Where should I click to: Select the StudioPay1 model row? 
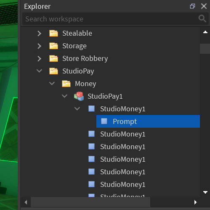(110, 96)
